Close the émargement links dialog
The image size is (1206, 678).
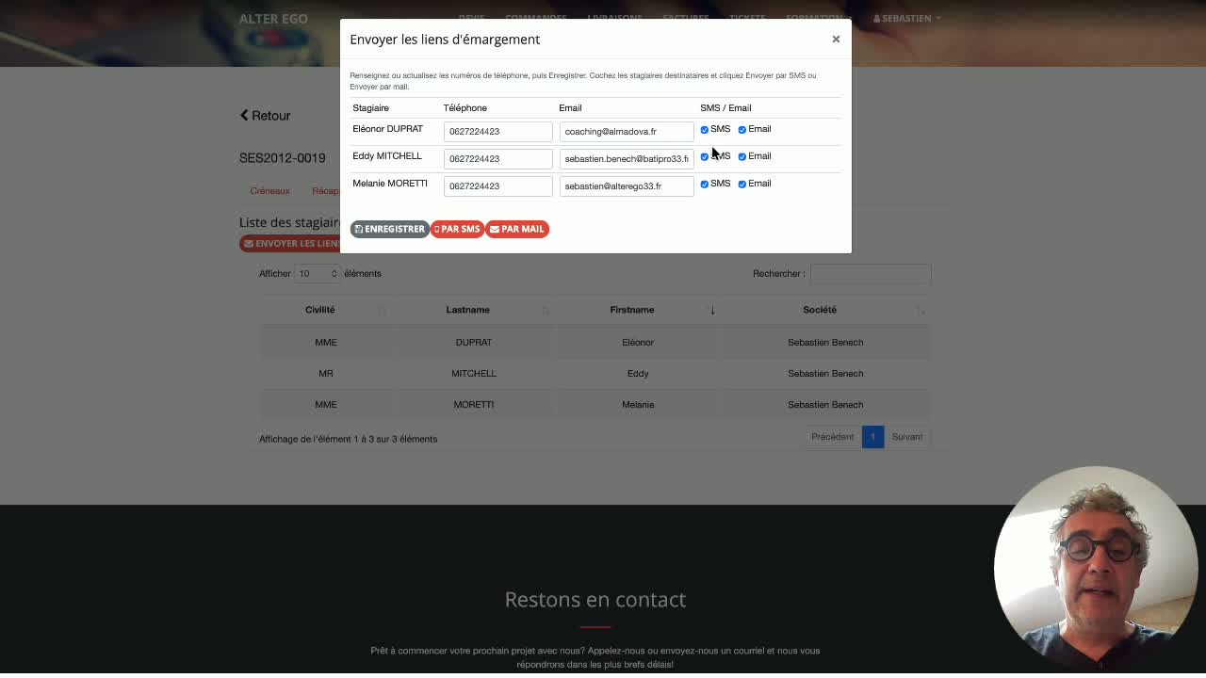[836, 39]
